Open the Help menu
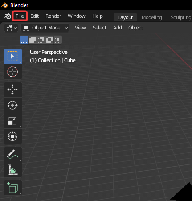 (98, 16)
